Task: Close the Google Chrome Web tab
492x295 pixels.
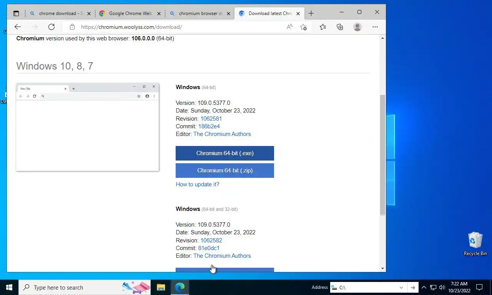Action: pyautogui.click(x=159, y=13)
